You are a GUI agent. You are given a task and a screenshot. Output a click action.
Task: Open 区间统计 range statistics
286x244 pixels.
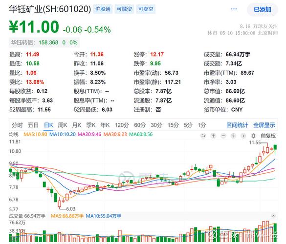(237, 125)
